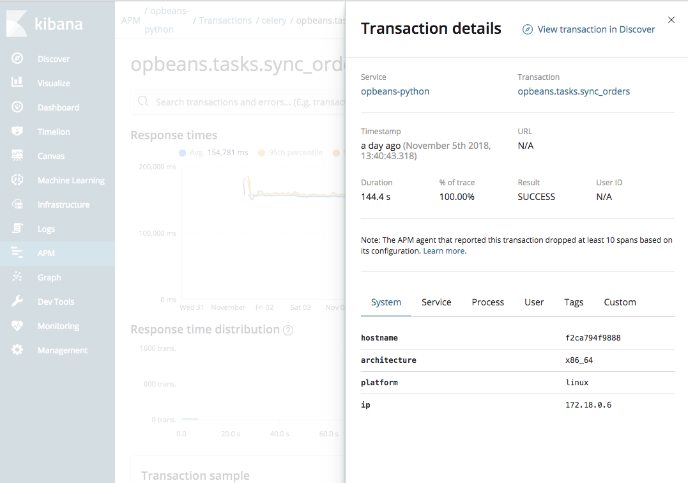
Task: Open the Dashboard icon in sidebar
Action: 17,107
